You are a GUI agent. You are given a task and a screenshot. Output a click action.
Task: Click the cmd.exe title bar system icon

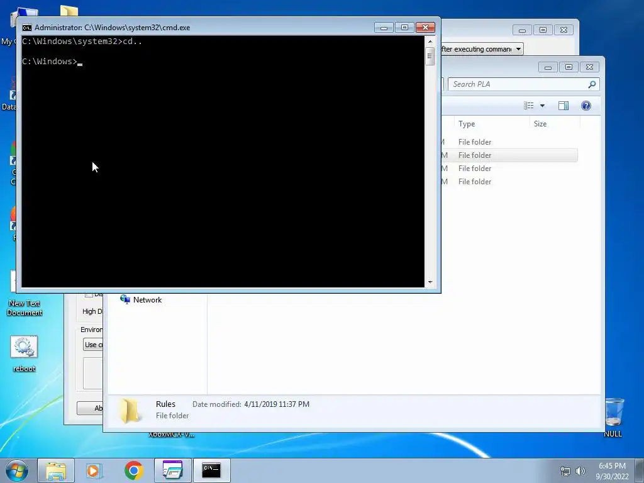(x=27, y=28)
